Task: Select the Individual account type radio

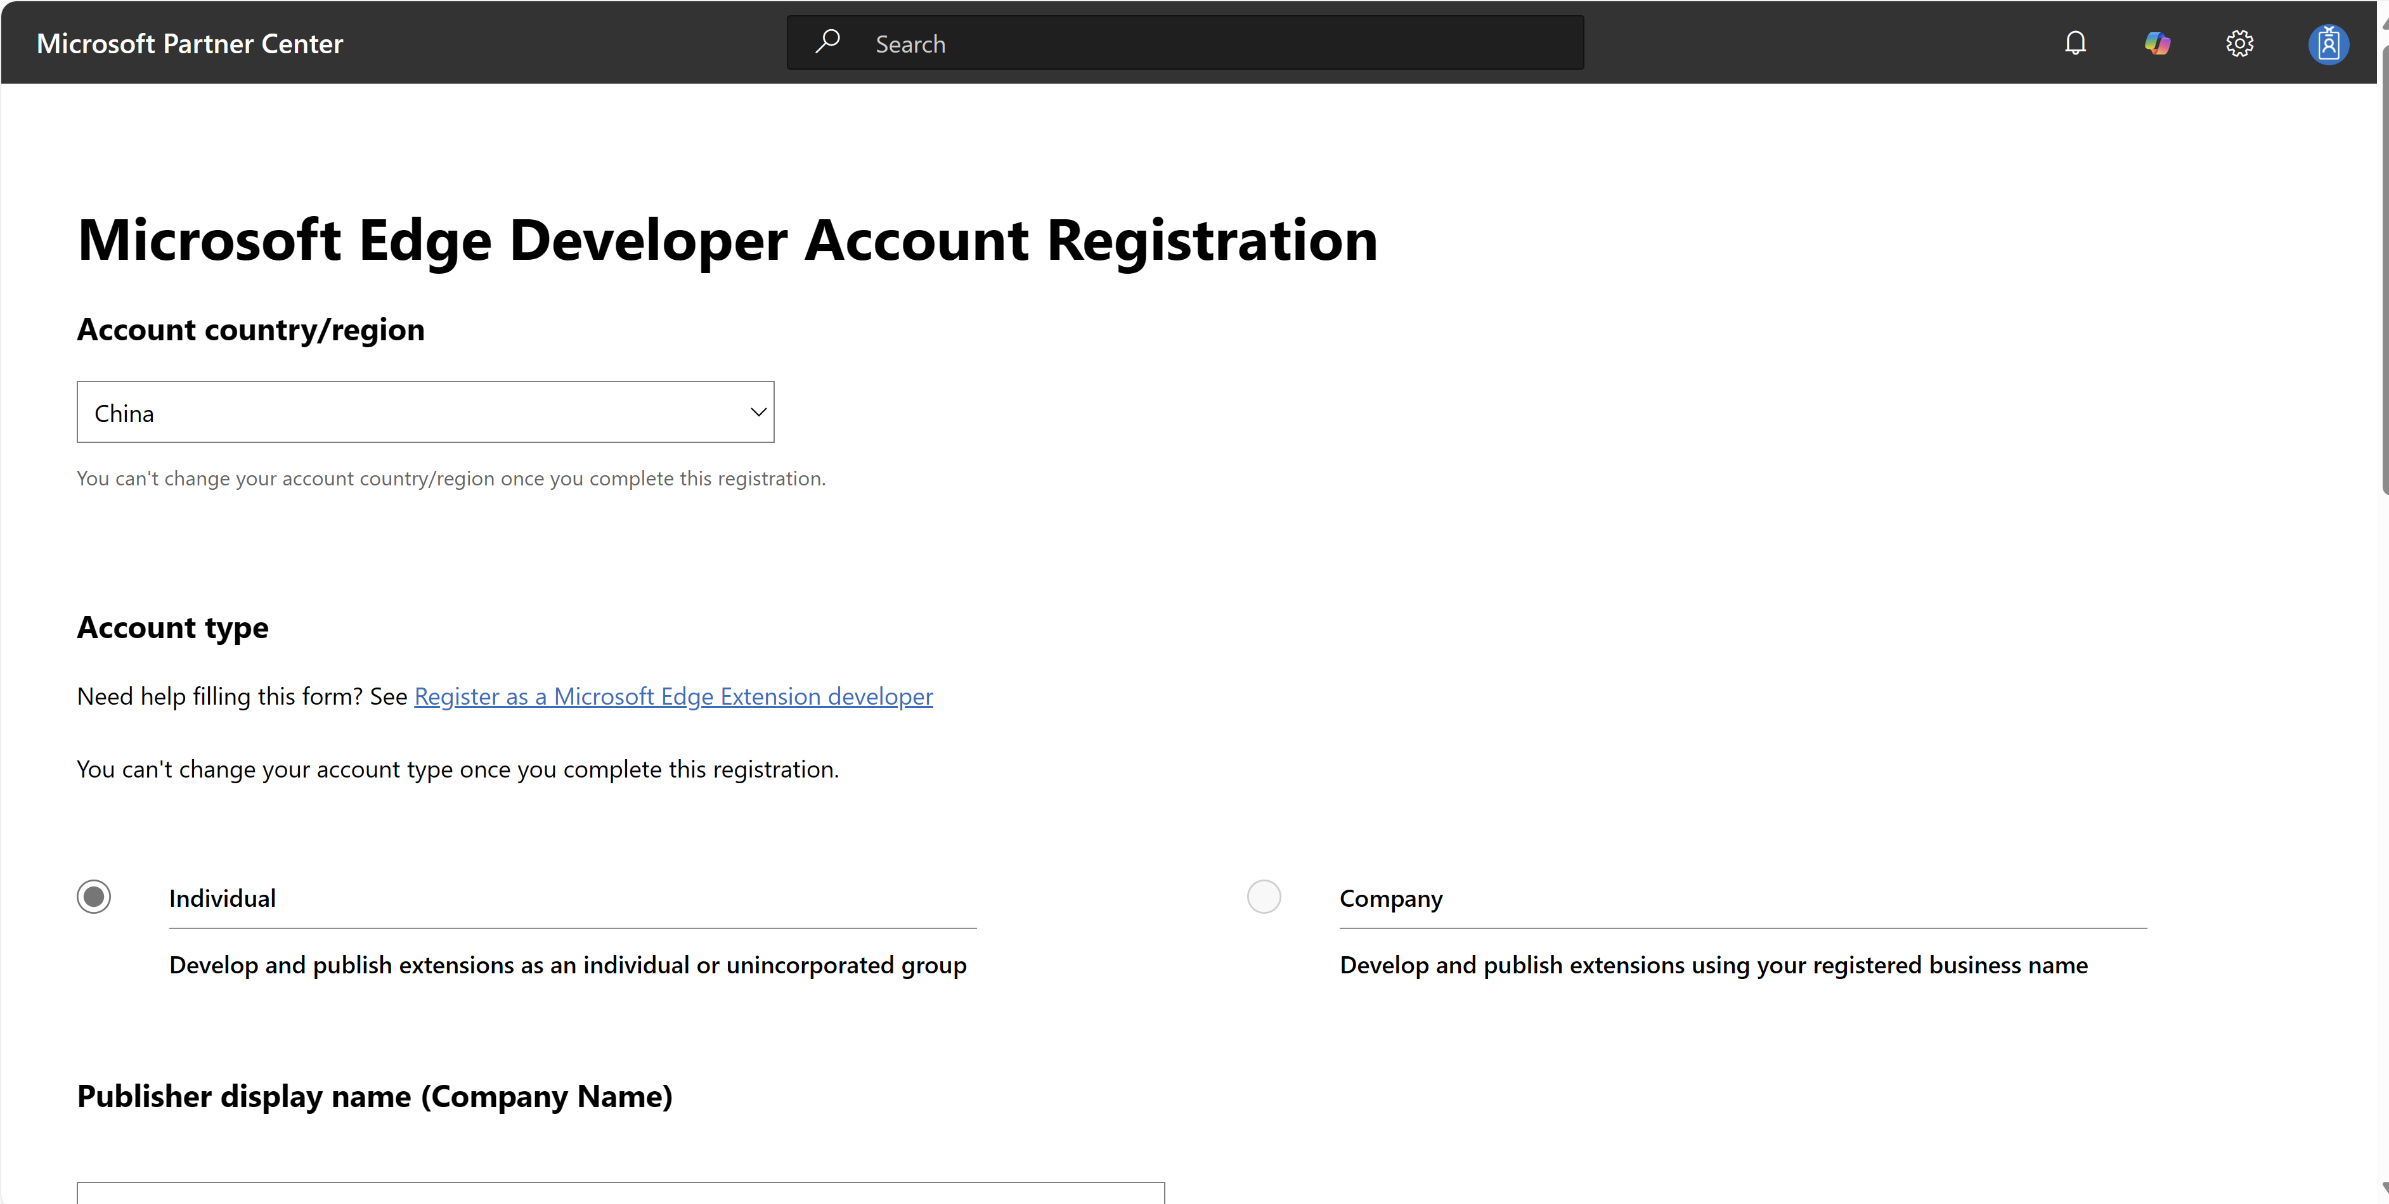Action: [x=94, y=897]
